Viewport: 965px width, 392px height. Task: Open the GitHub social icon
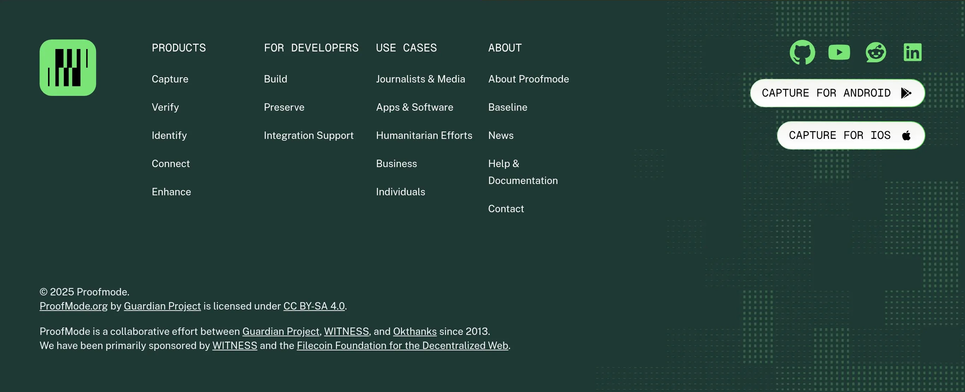pos(802,52)
